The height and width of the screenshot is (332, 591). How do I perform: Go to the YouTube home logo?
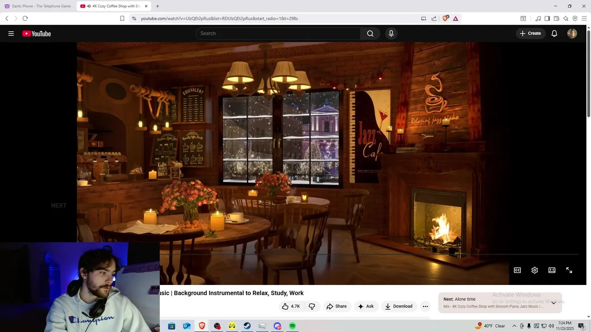[x=36, y=33]
